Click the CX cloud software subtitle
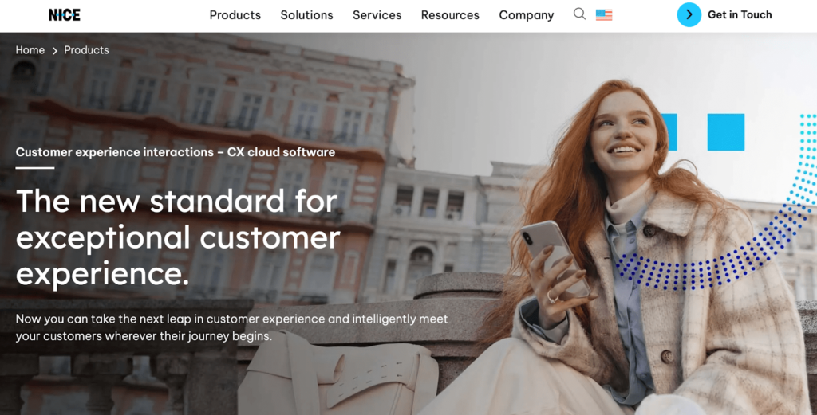Screen dimensions: 817x415 pos(176,152)
